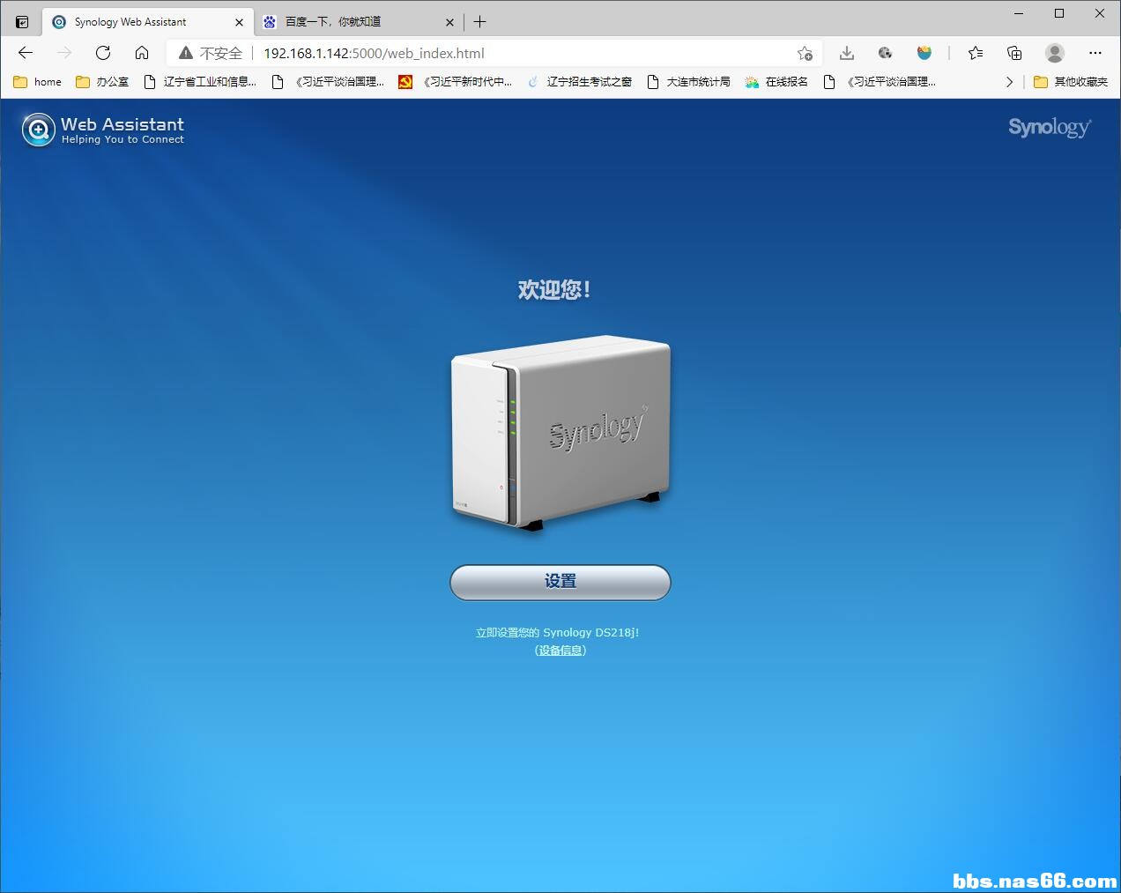1121x893 pixels.
Task: Click the Web Assistant magnifier logo
Action: (38, 130)
